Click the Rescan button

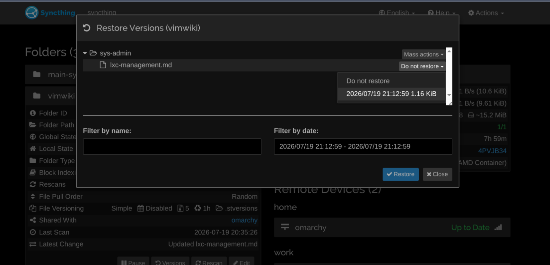[209, 262]
